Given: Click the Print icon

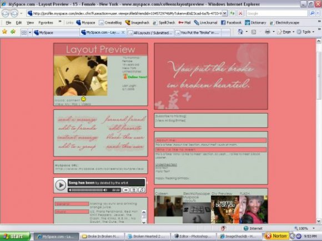Looking at the screenshot, I should 268,32.
